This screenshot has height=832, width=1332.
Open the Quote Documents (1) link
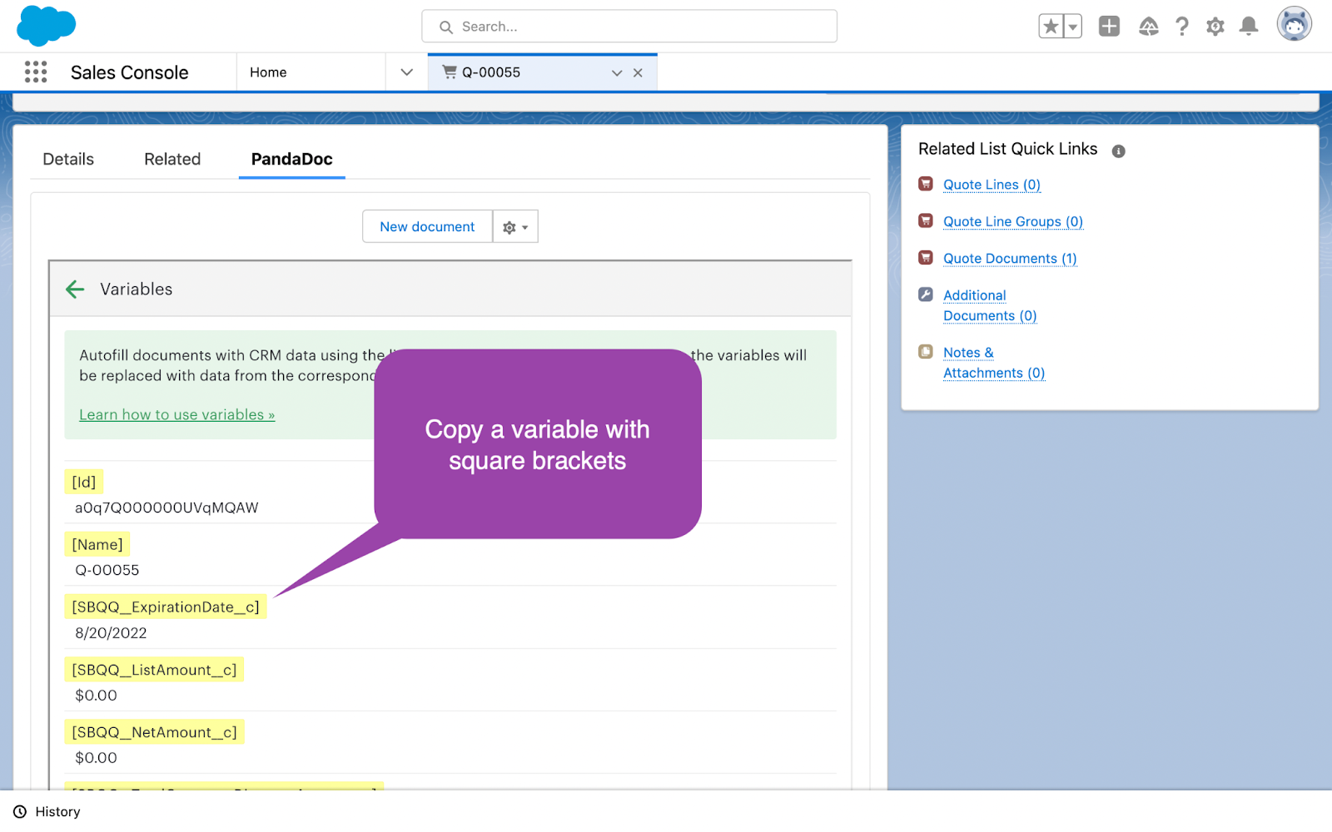pos(1010,258)
